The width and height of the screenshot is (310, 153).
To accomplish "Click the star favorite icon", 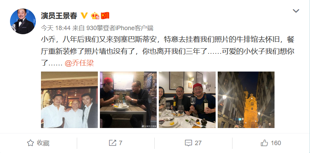I will click(x=30, y=143).
